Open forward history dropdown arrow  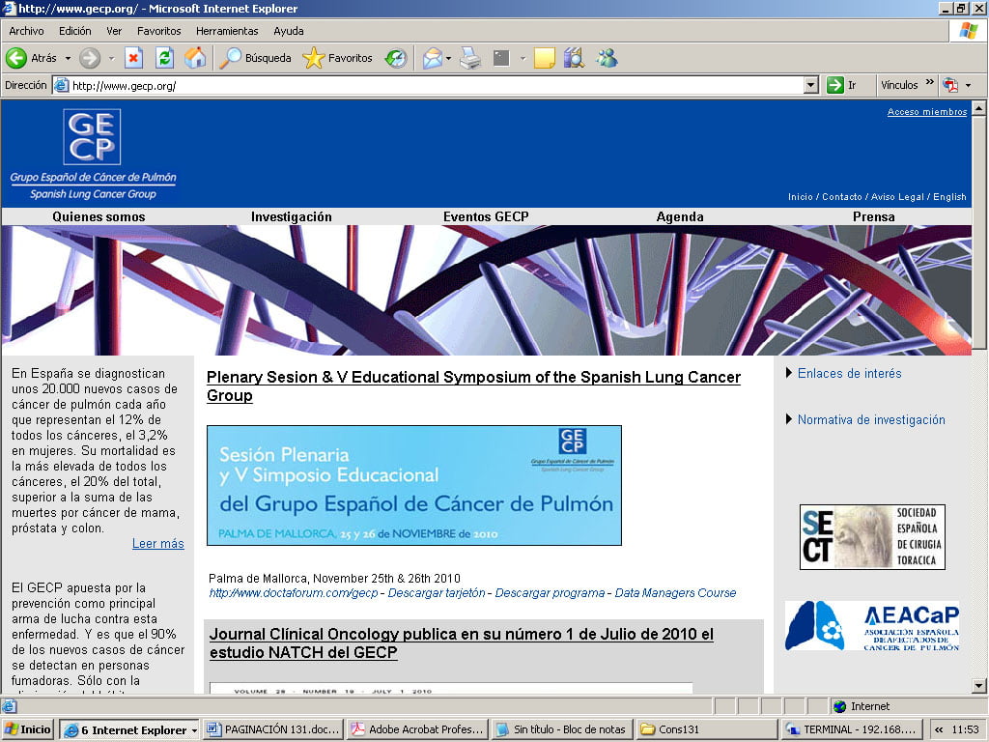(111, 58)
